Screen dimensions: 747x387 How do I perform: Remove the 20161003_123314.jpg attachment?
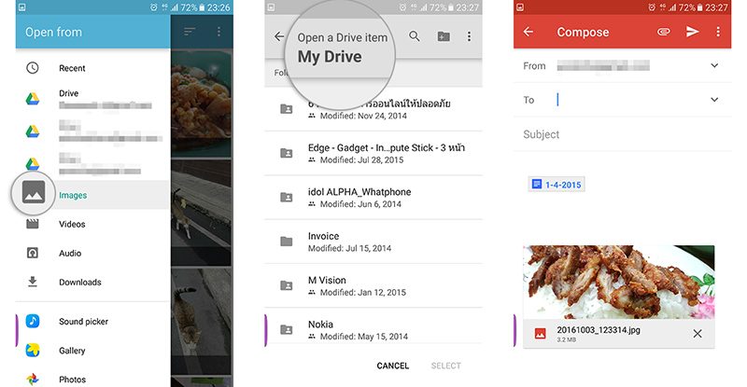tap(698, 333)
